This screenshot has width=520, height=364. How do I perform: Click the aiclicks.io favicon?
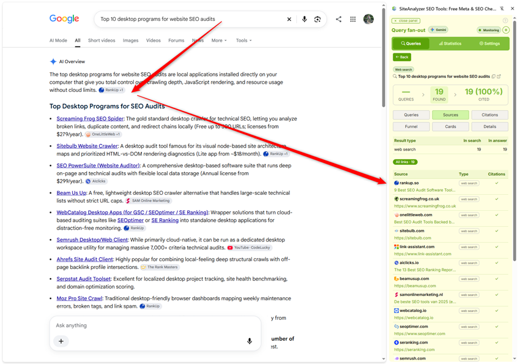click(x=396, y=263)
